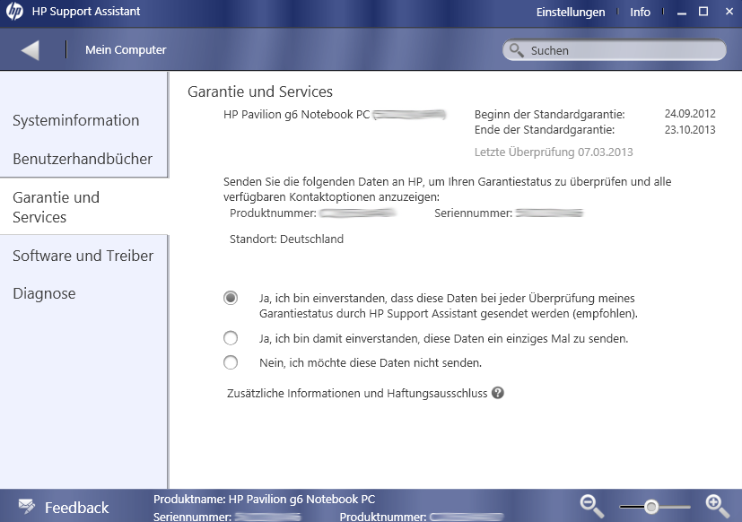Select the send data only once option
Image resolution: width=742 pixels, height=522 pixels.
[x=231, y=338]
